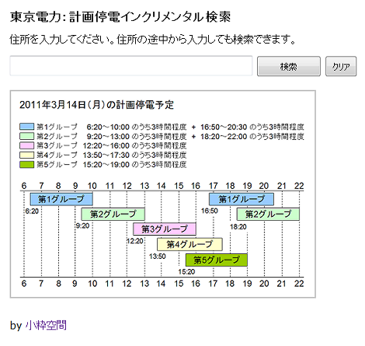Viewport: 365px width, 346px height.
Task: Click the 16:50 start time label
Action: pos(210,211)
